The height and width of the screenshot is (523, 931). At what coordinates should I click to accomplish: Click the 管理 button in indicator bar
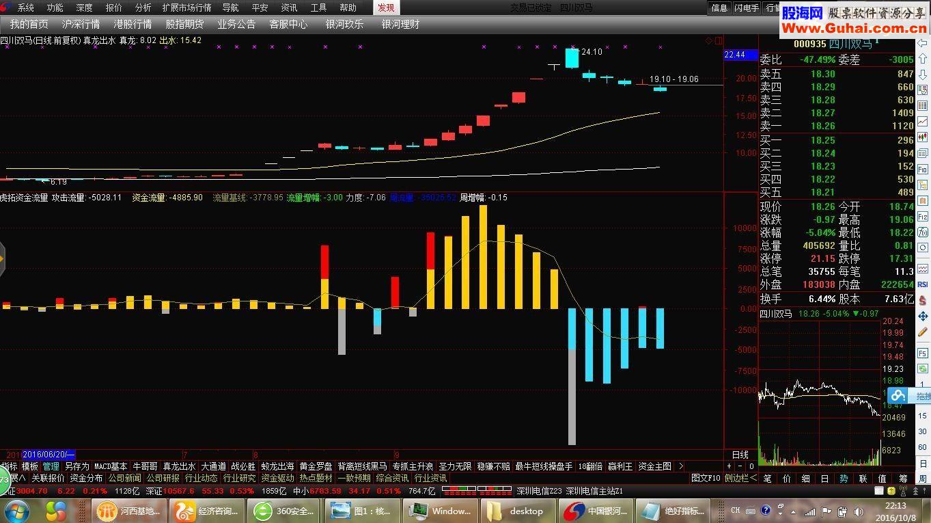click(51, 466)
